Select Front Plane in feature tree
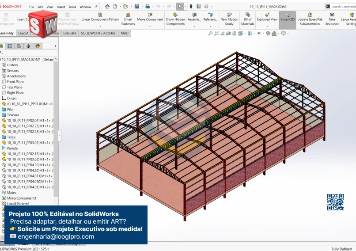The height and width of the screenshot is (251, 356). tap(15, 82)
